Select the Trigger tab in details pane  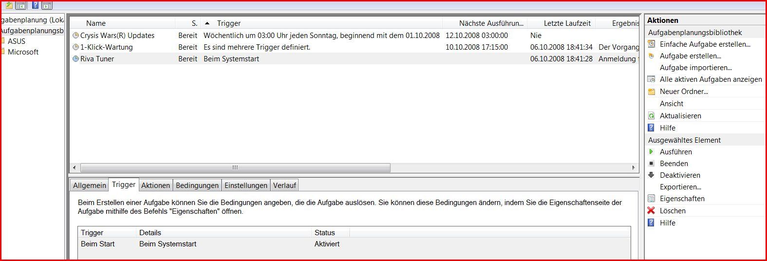(124, 184)
